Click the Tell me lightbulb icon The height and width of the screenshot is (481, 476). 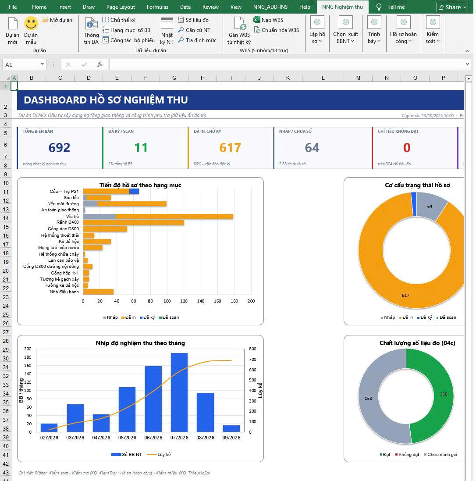(x=379, y=7)
